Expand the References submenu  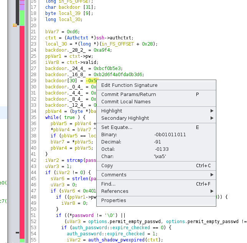115,191
